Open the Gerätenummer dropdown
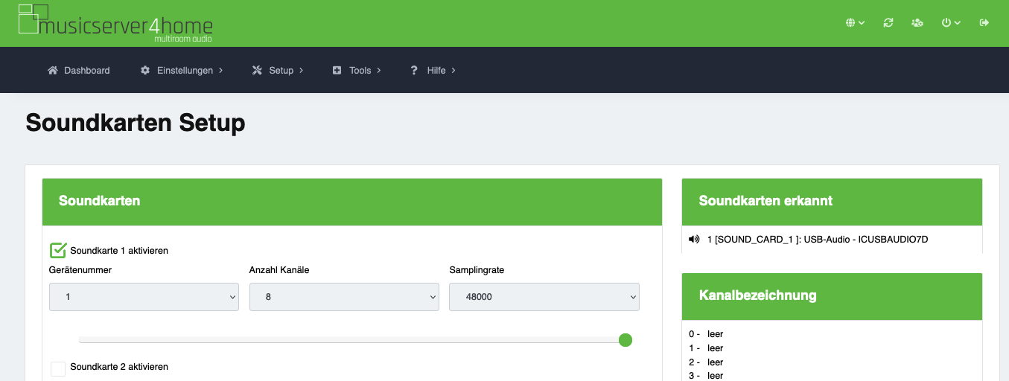Image resolution: width=1009 pixels, height=381 pixels. pos(144,296)
